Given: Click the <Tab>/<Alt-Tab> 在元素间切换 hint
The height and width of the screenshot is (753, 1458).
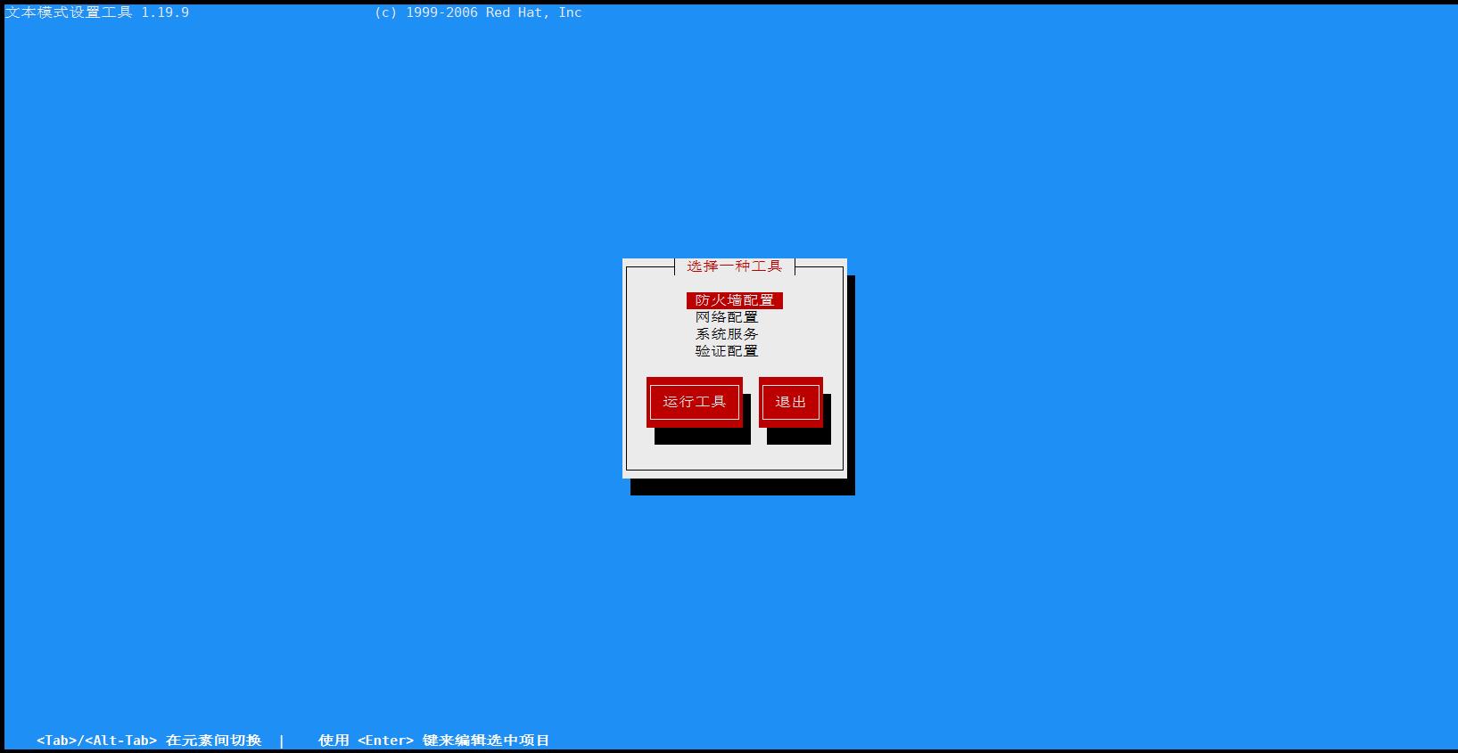Looking at the screenshot, I should click(149, 741).
